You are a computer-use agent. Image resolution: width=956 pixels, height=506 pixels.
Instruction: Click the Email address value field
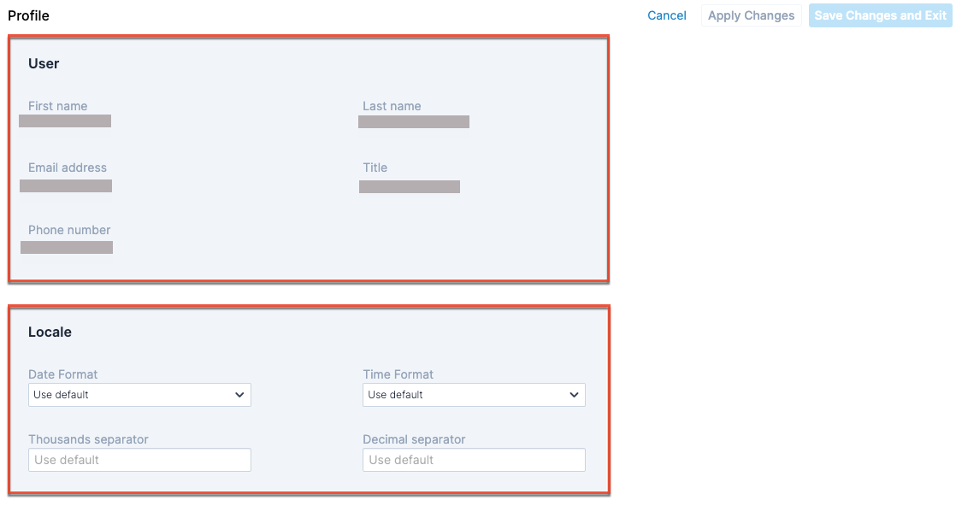[x=66, y=185]
